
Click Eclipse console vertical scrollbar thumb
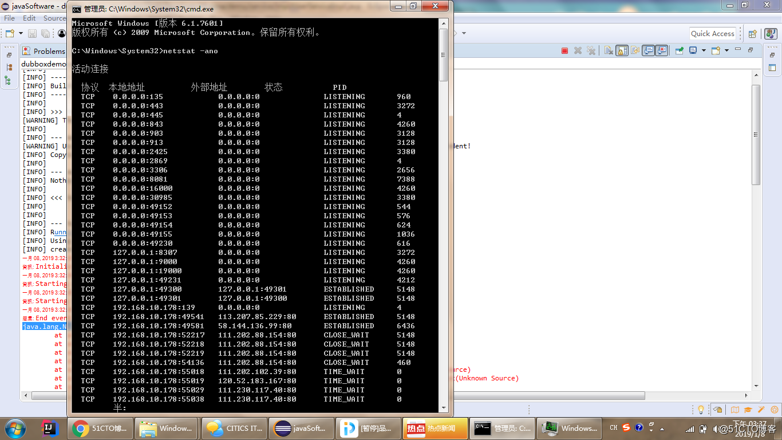756,135
